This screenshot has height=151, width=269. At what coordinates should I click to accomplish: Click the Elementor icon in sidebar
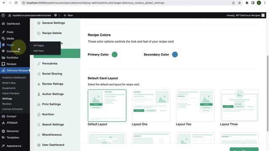[x=3, y=131]
